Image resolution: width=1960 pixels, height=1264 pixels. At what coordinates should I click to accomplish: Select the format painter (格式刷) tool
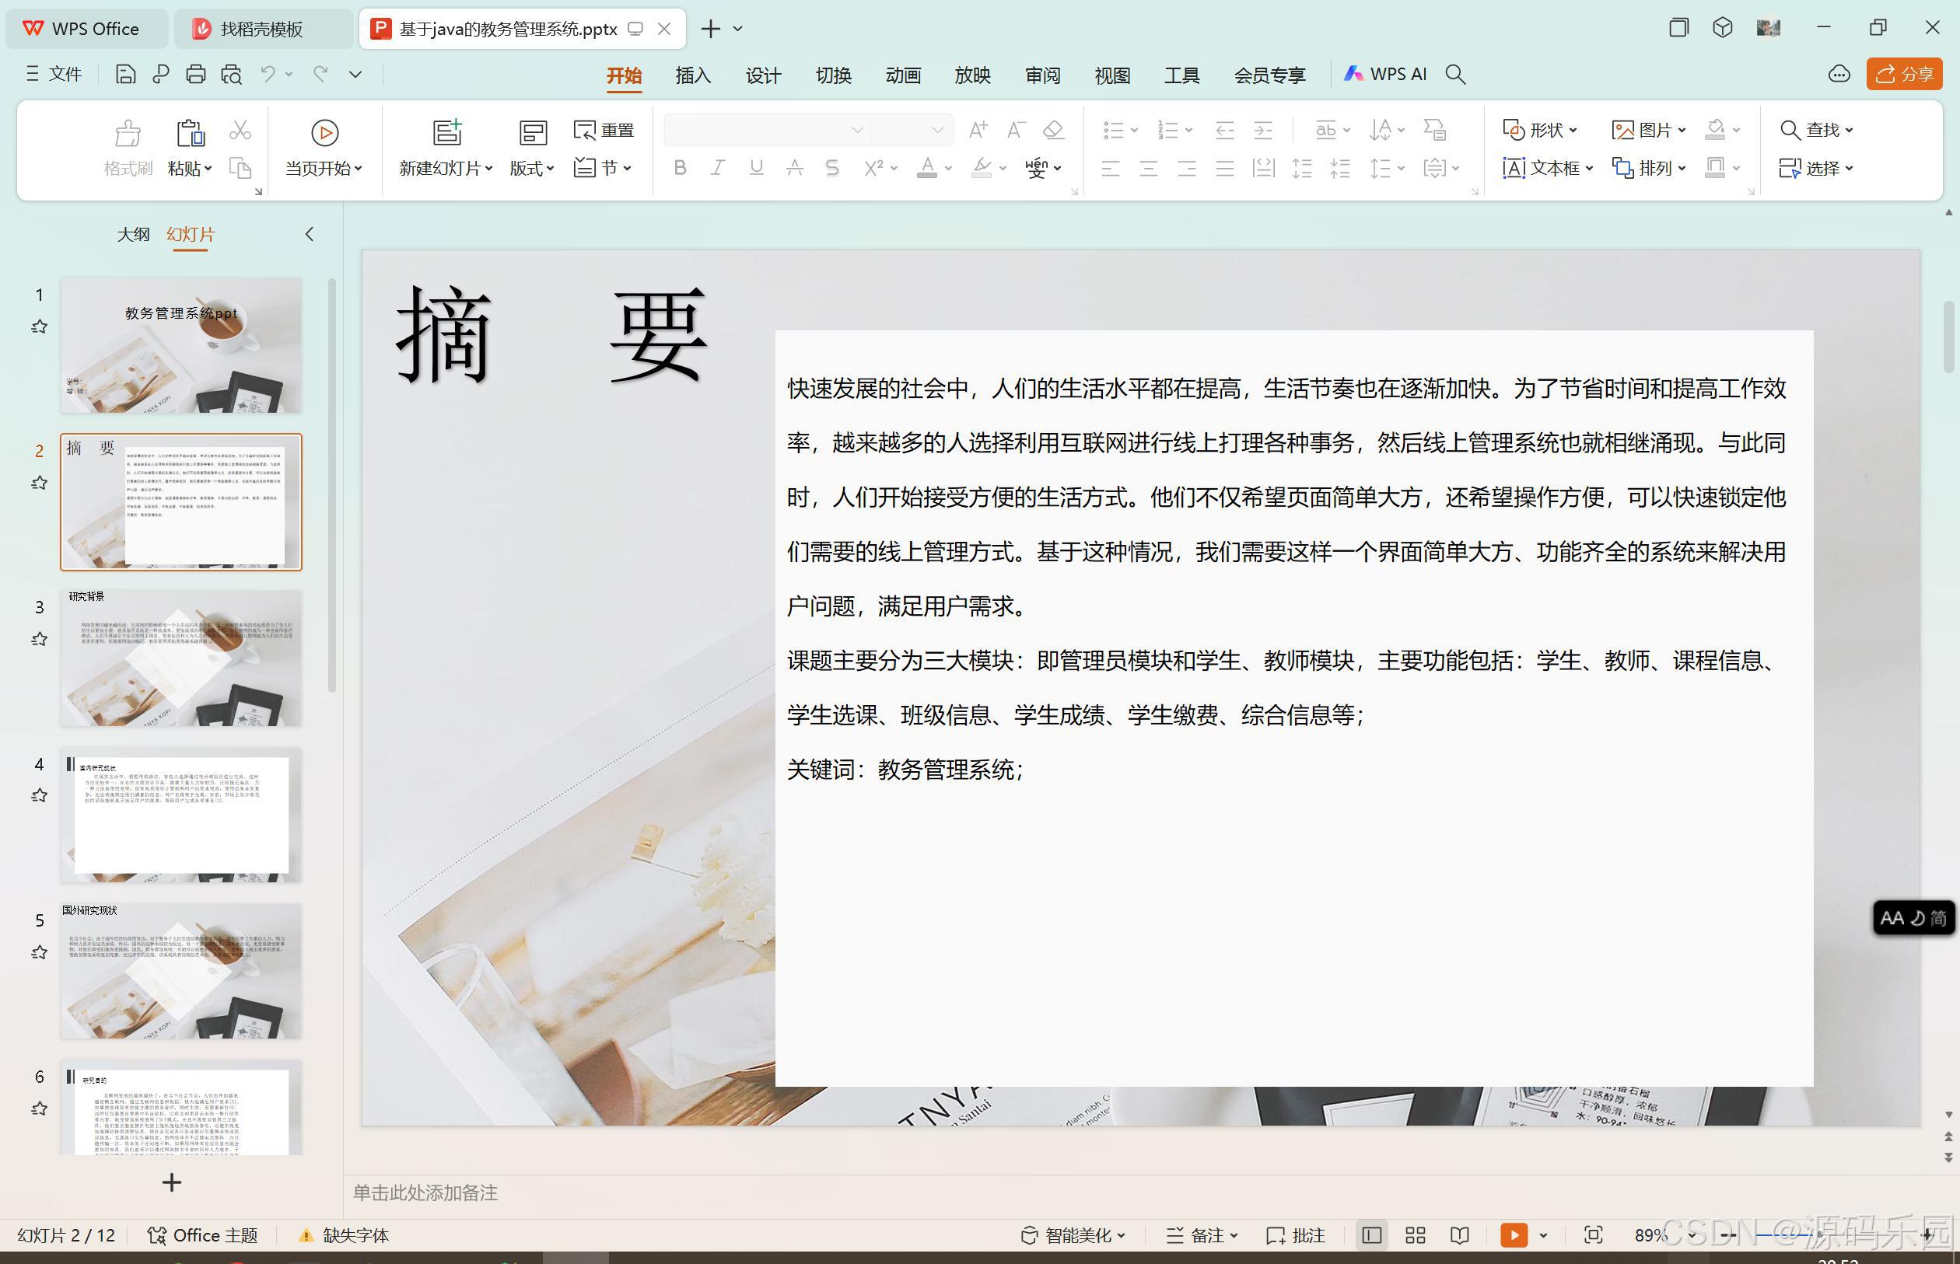128,148
